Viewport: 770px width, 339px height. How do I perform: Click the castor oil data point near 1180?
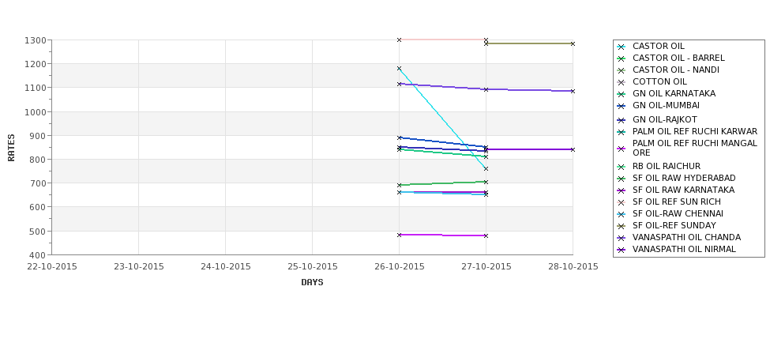point(400,68)
